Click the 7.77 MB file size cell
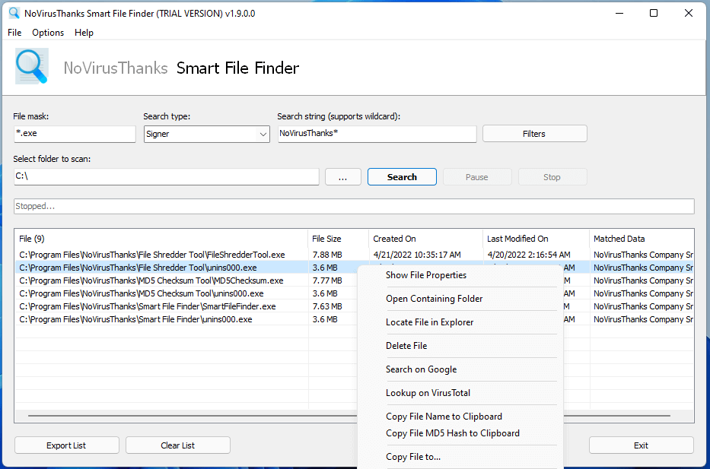Viewport: 710px width, 469px height. [x=327, y=280]
